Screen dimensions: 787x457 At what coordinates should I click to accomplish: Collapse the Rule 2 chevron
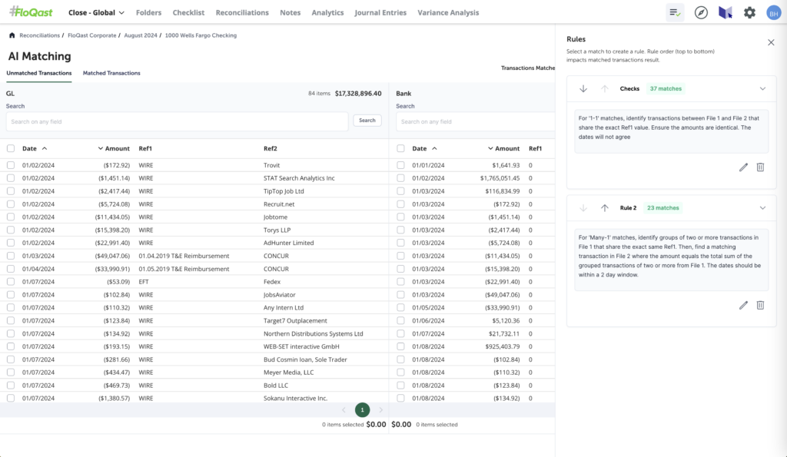(x=762, y=207)
